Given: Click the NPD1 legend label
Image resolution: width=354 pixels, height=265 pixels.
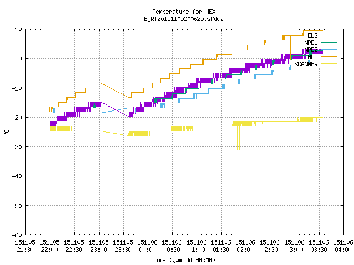Looking at the screenshot, I should pos(311,43).
